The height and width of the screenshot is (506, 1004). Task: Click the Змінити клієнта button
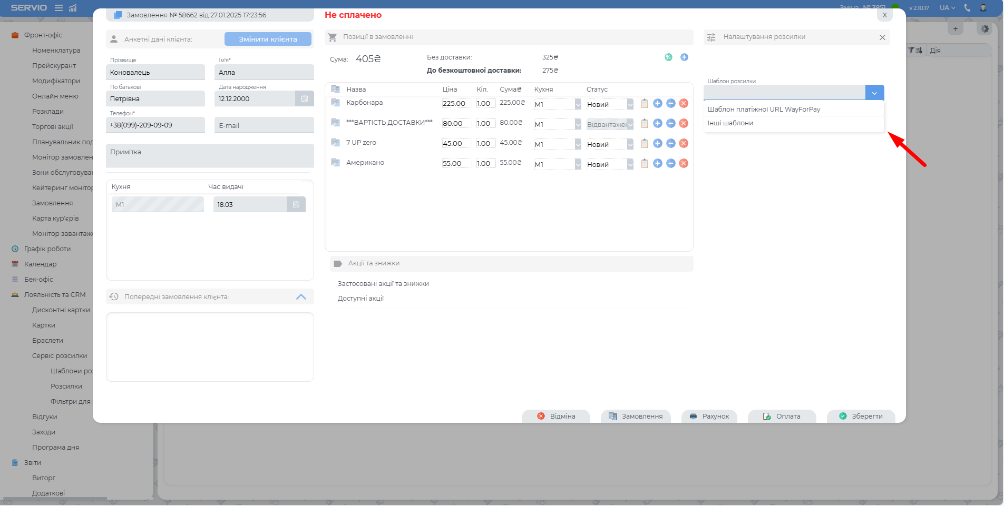click(268, 39)
